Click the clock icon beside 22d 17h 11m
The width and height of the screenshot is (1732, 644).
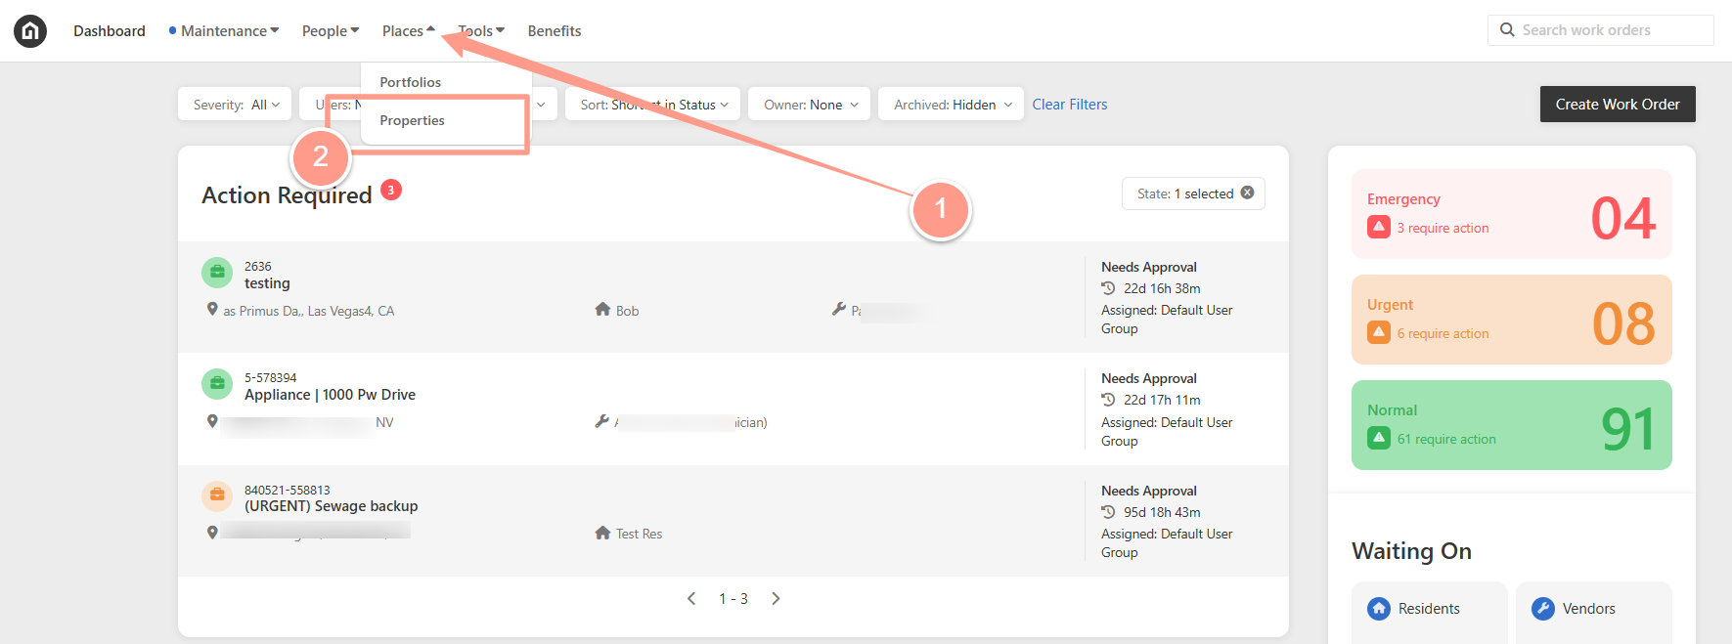[x=1108, y=400]
